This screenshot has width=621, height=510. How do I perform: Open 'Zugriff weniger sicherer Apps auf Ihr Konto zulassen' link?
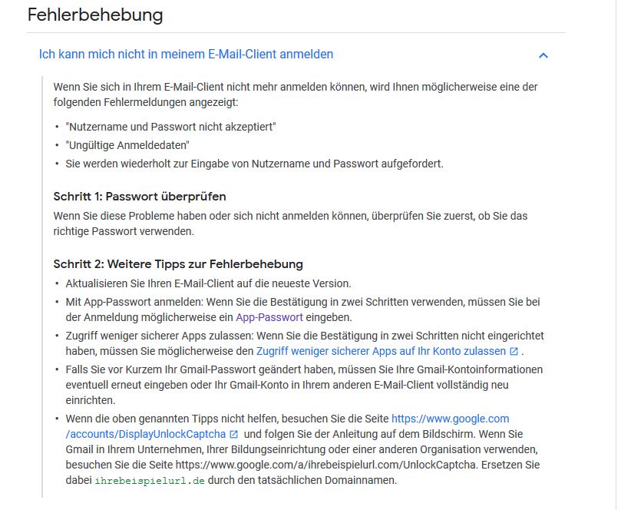[x=381, y=352]
